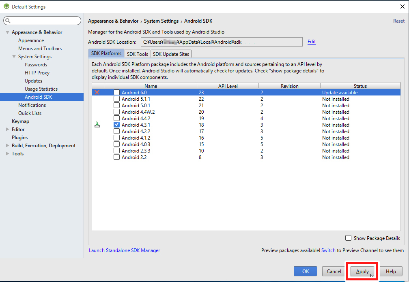This screenshot has width=409, height=282.
Task: Click the Apply button
Action: click(362, 271)
